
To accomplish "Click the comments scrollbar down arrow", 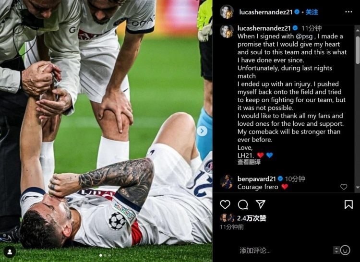I will pos(358,188).
